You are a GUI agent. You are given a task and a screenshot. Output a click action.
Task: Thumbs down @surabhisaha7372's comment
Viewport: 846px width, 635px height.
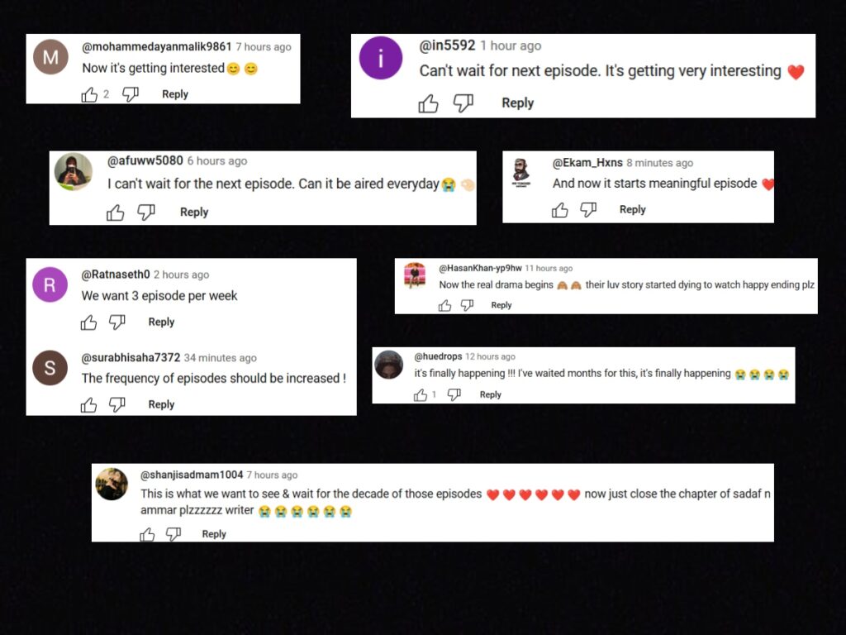117,404
